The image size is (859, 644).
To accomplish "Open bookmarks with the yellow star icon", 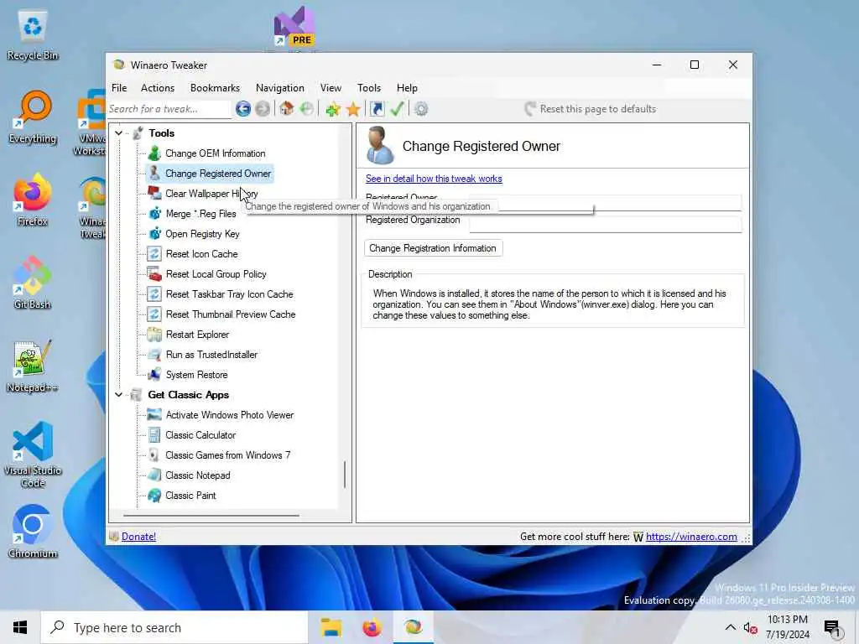I will 353,109.
